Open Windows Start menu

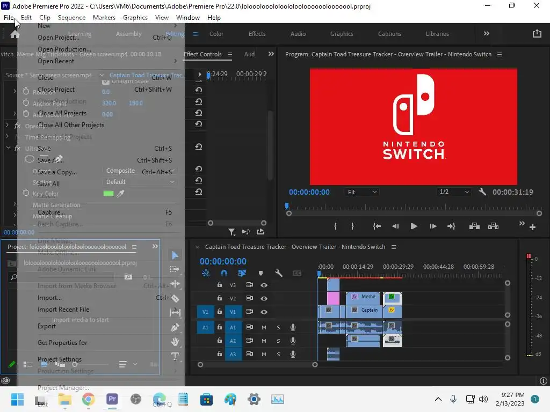point(17,399)
